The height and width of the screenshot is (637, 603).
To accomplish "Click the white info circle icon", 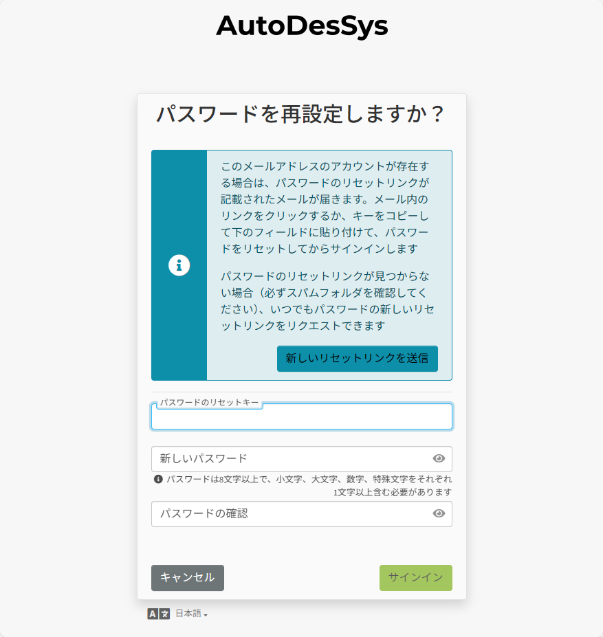I will tap(179, 265).
